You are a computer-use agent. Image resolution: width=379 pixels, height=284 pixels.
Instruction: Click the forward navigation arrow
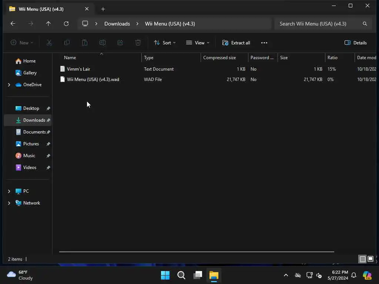[x=31, y=24]
